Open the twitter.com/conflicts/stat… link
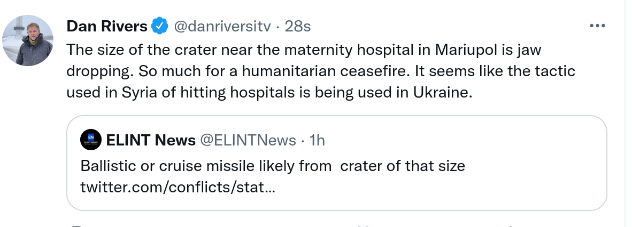Image resolution: width=632 pixels, height=227 pixels. (x=178, y=188)
